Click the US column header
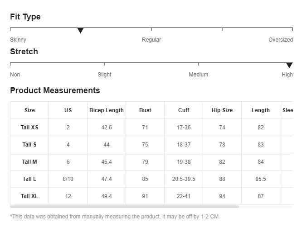 pyautogui.click(x=68, y=110)
